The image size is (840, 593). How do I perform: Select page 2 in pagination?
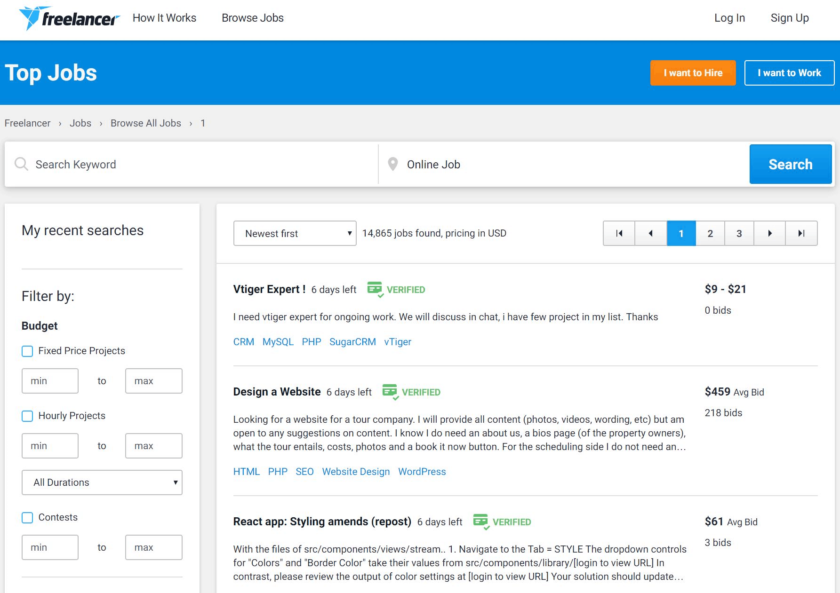(x=710, y=233)
